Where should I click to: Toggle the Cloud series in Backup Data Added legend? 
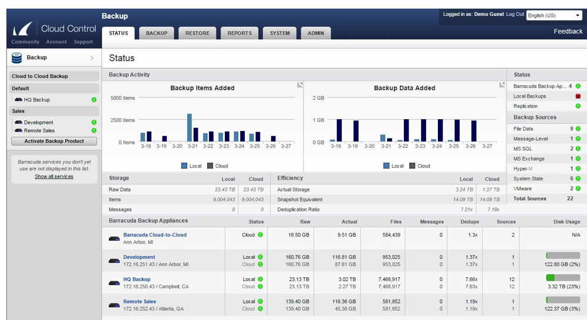pyautogui.click(x=420, y=166)
